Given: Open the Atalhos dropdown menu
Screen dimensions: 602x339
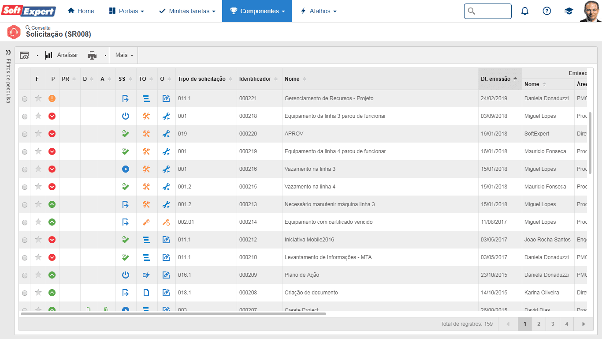Looking at the screenshot, I should [x=318, y=11].
